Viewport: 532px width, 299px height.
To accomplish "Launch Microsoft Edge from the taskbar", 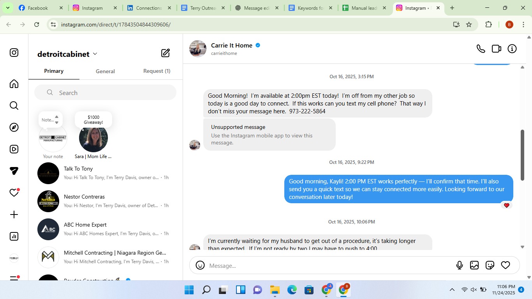I will 292,290.
